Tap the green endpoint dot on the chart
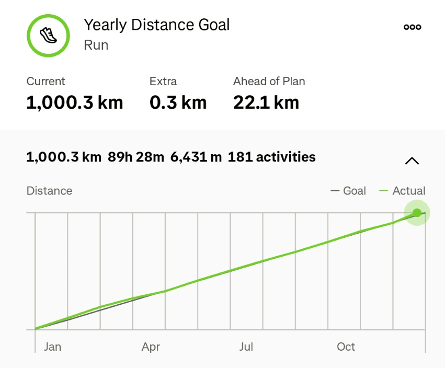 (417, 213)
